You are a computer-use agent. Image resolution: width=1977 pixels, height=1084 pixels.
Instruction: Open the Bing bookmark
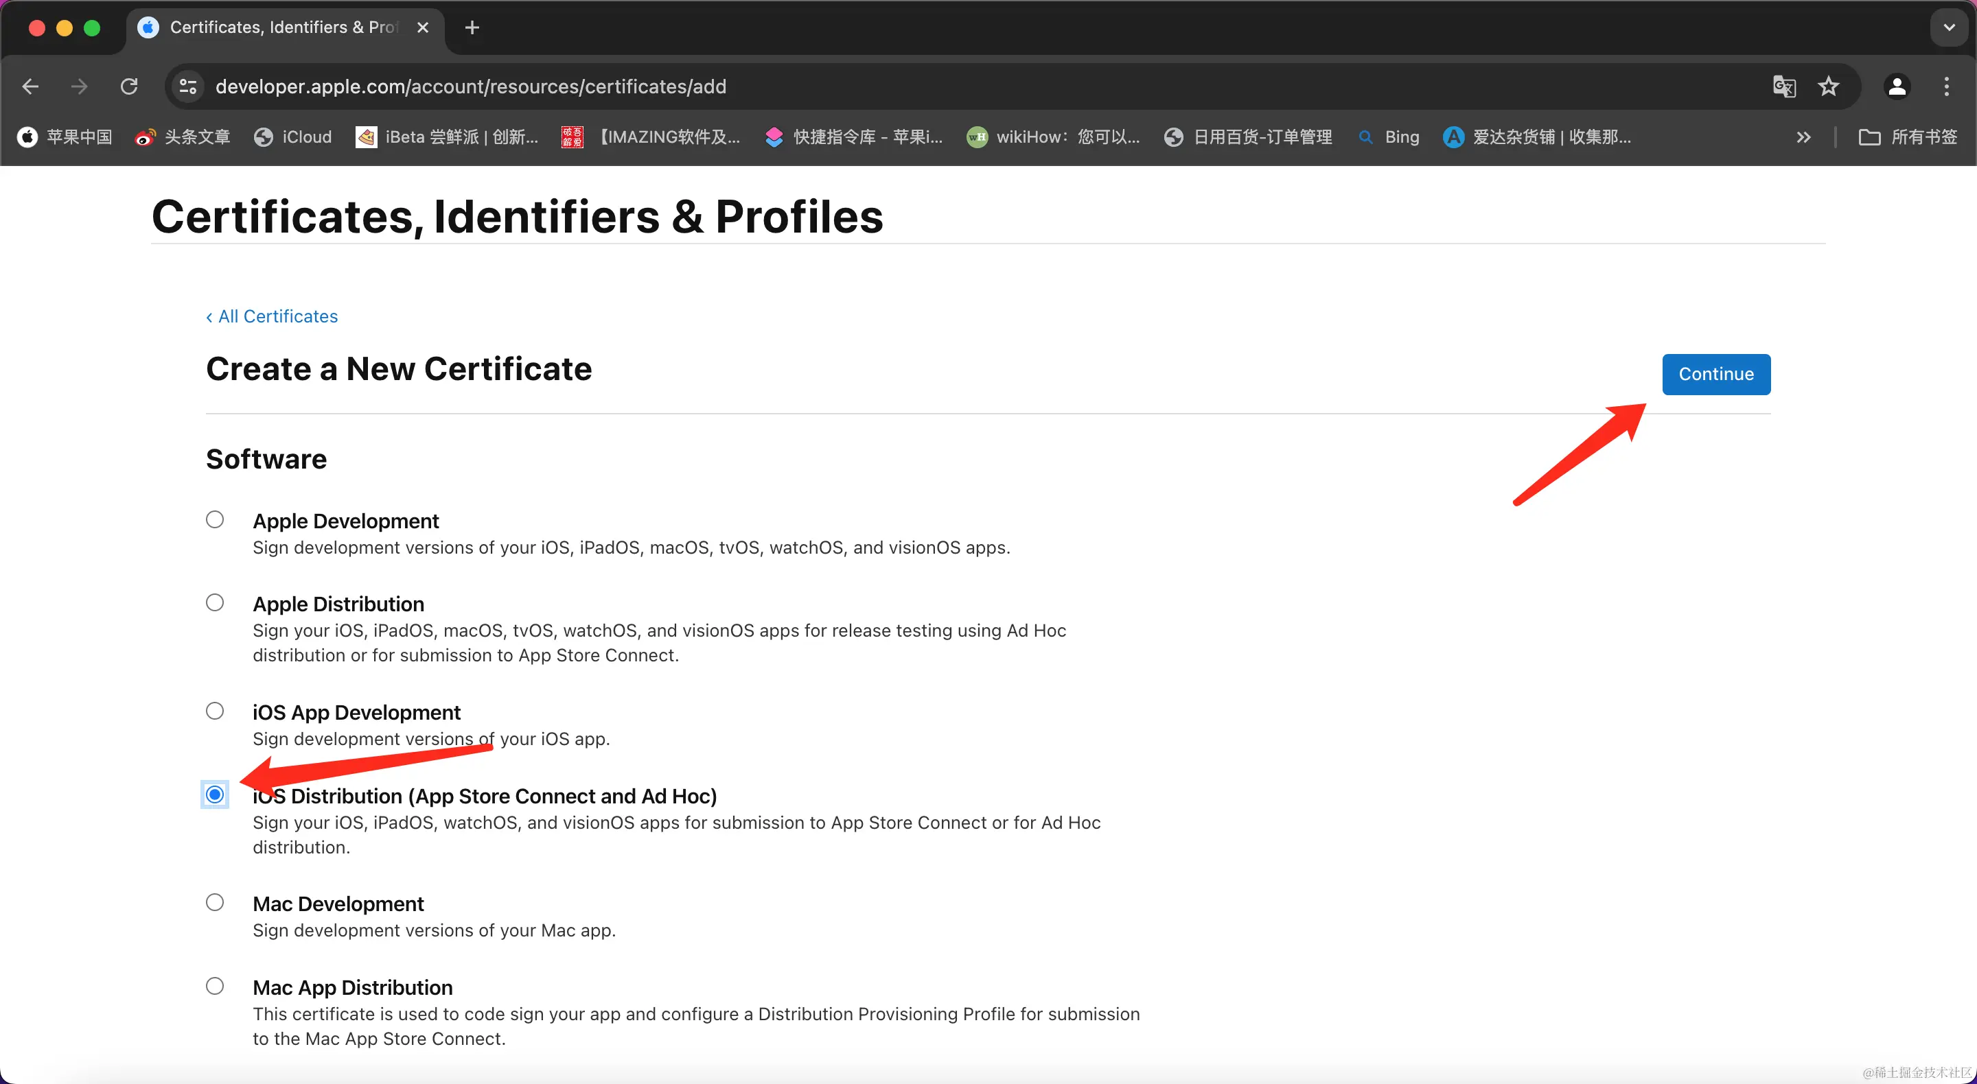(x=1390, y=137)
